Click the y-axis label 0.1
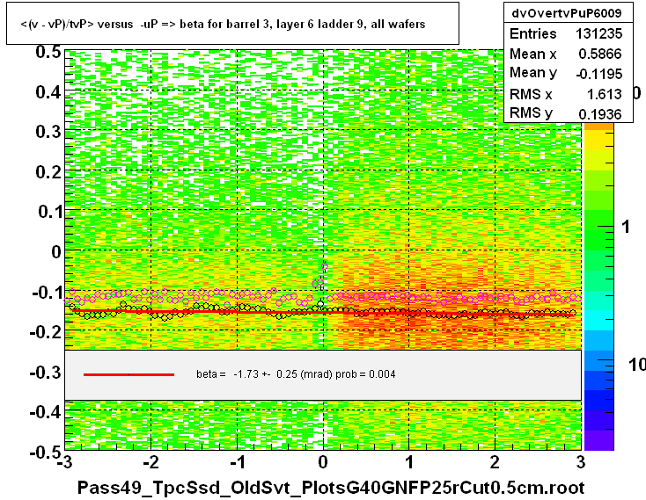 point(49,212)
